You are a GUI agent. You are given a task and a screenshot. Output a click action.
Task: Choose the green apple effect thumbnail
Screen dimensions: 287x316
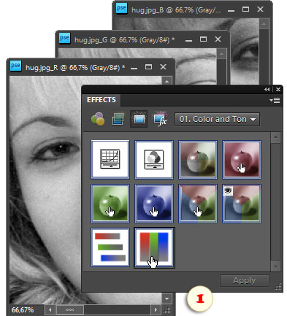tap(110, 204)
